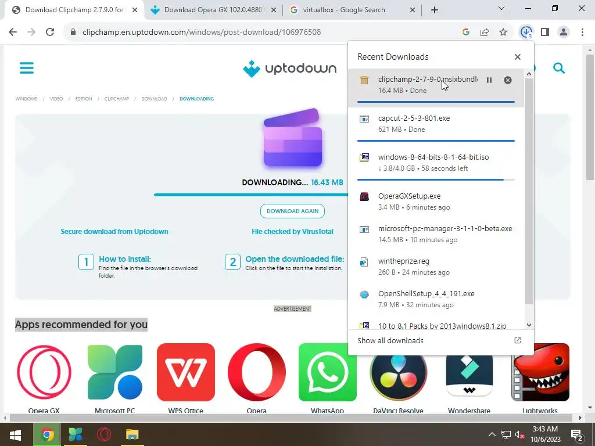Click the downloads list scrollbar down arrow
Image resolution: width=595 pixels, height=446 pixels.
[x=529, y=325]
